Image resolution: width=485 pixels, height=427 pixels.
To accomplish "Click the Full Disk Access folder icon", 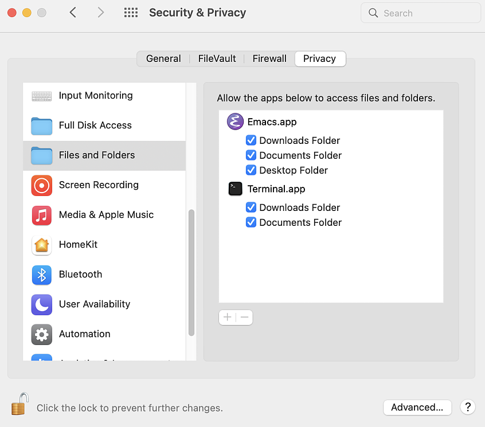I will pyautogui.click(x=42, y=126).
